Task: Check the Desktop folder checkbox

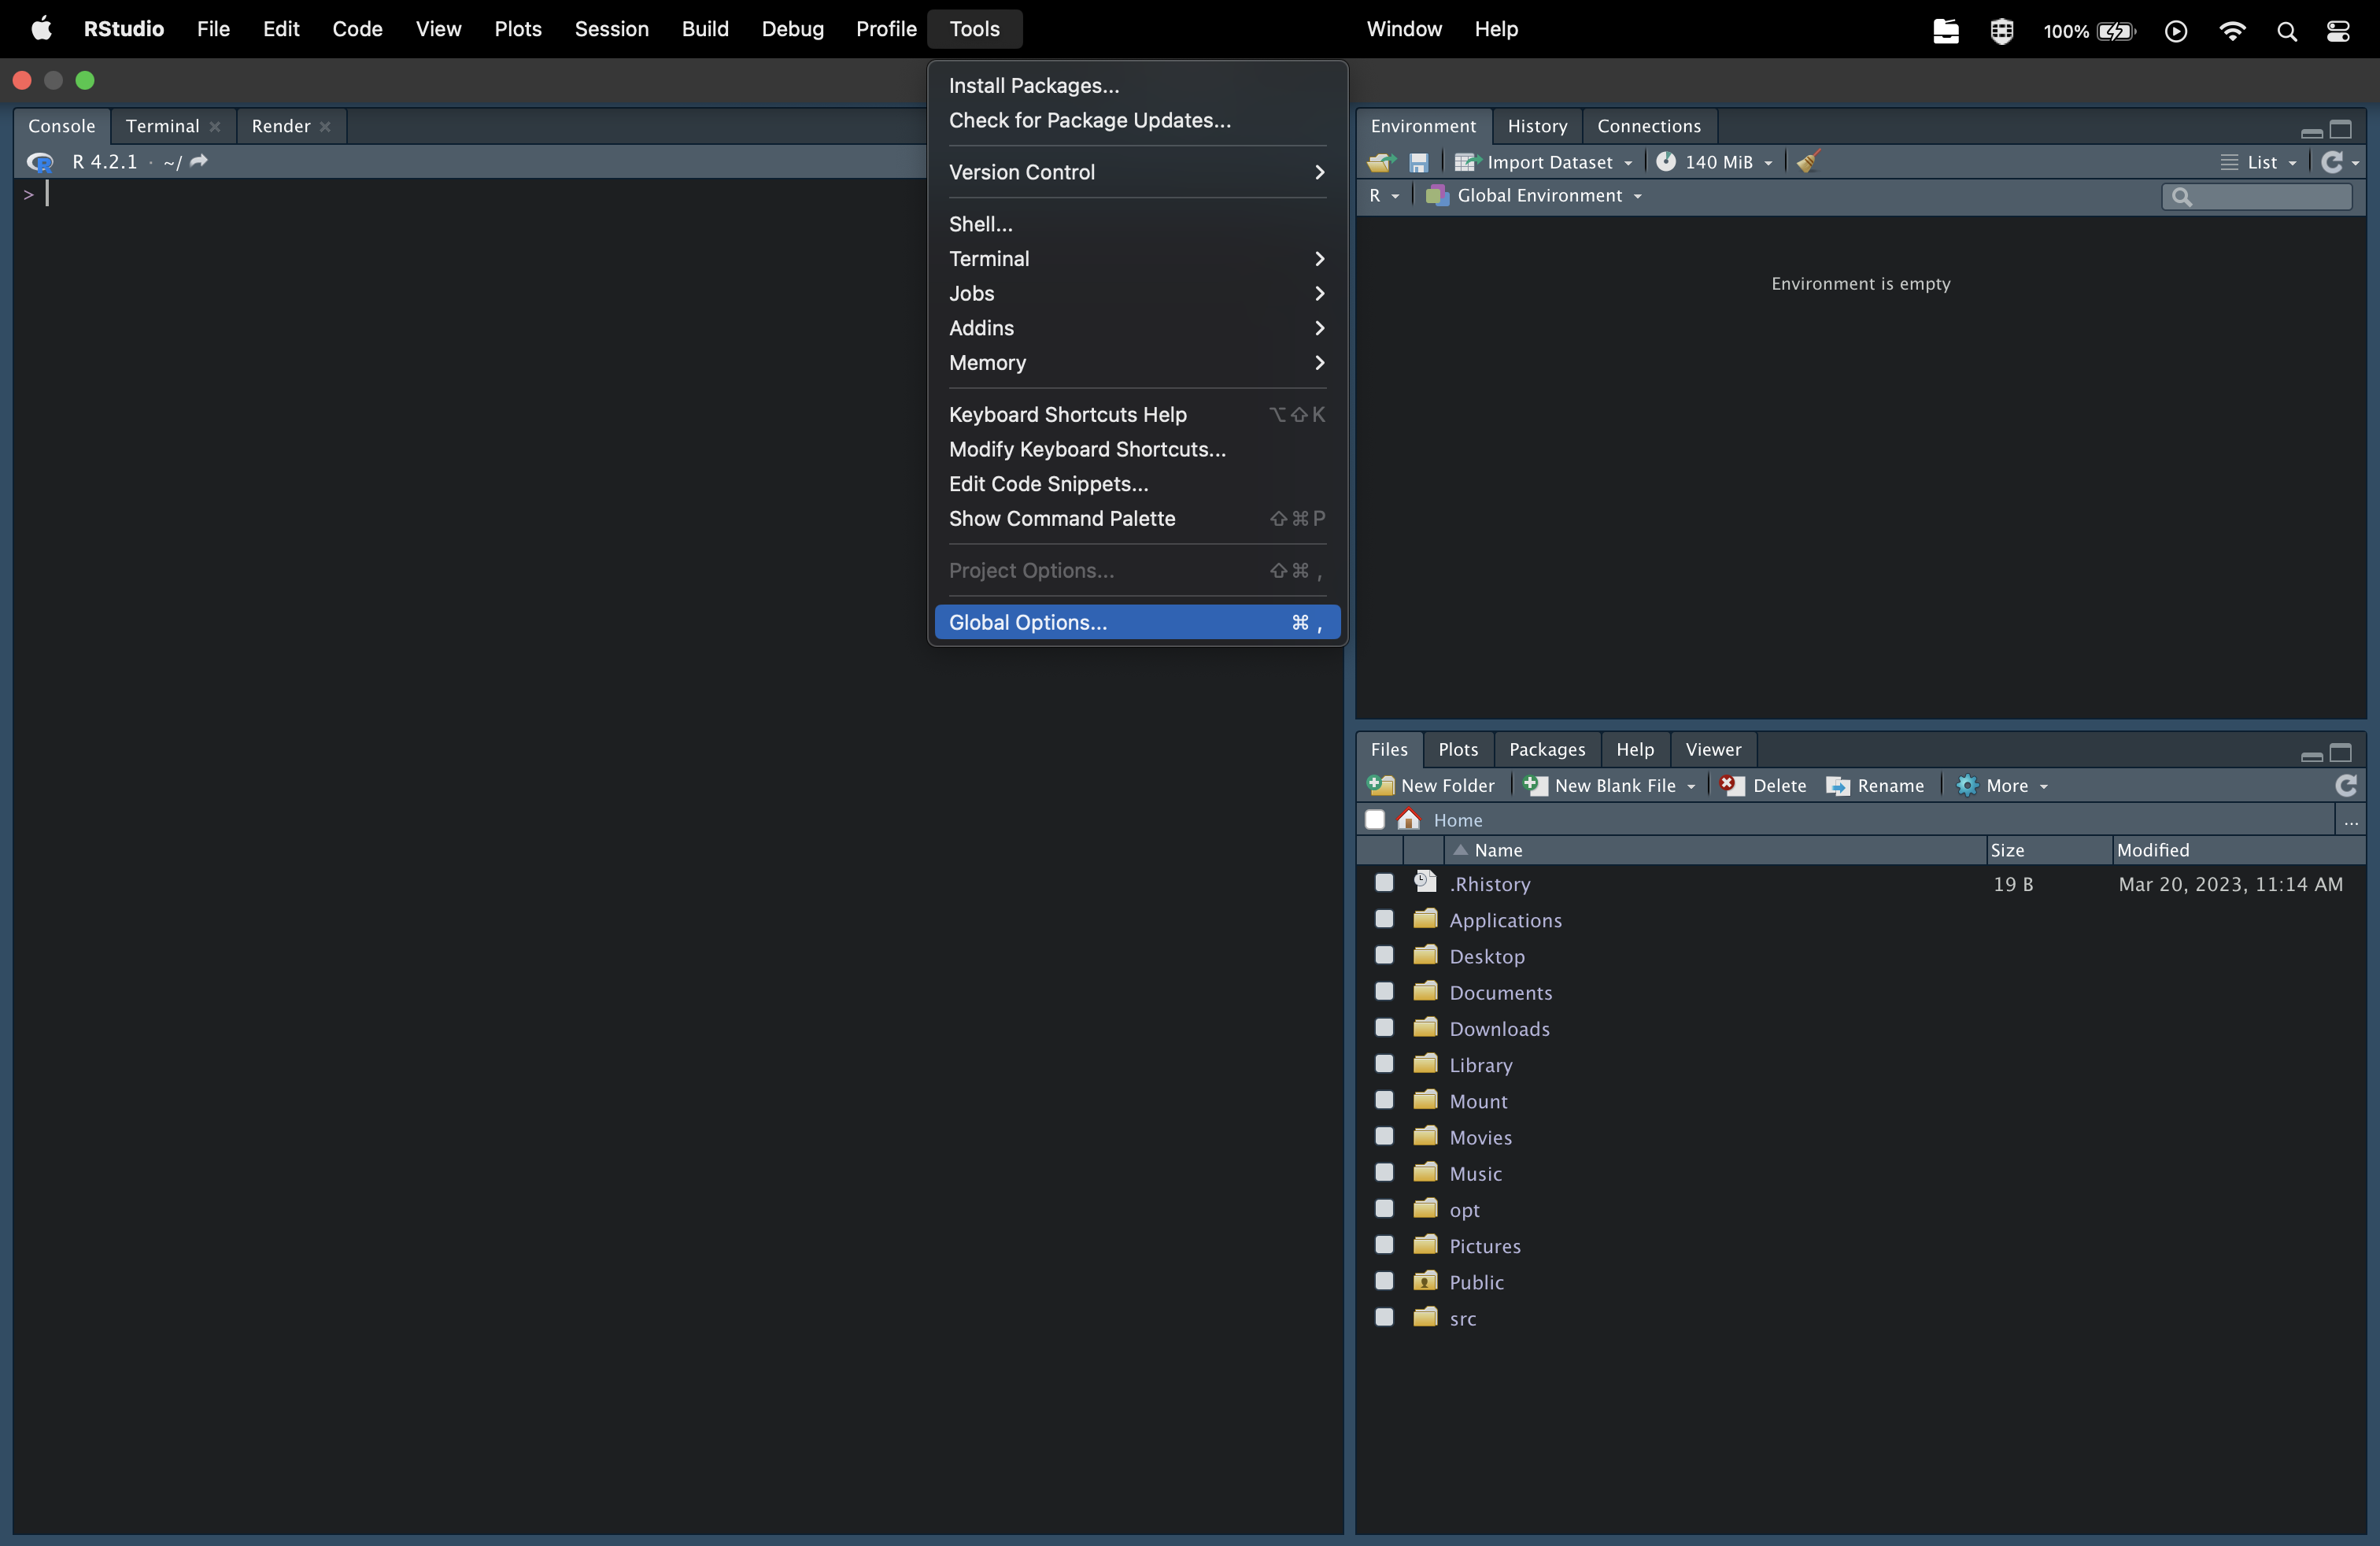Action: pos(1384,955)
